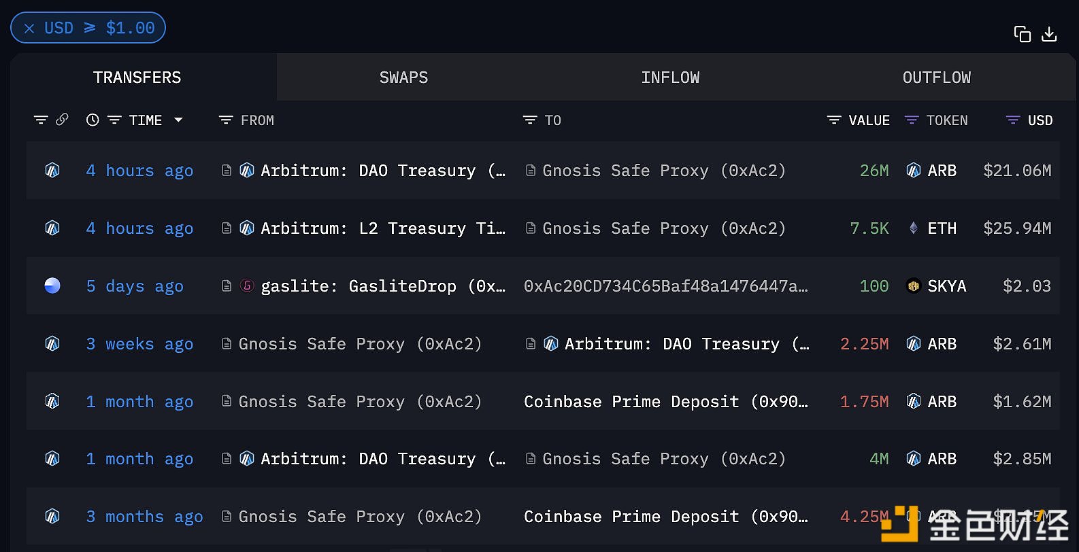Click the SKYA token icon
The height and width of the screenshot is (552, 1079).
click(x=914, y=286)
